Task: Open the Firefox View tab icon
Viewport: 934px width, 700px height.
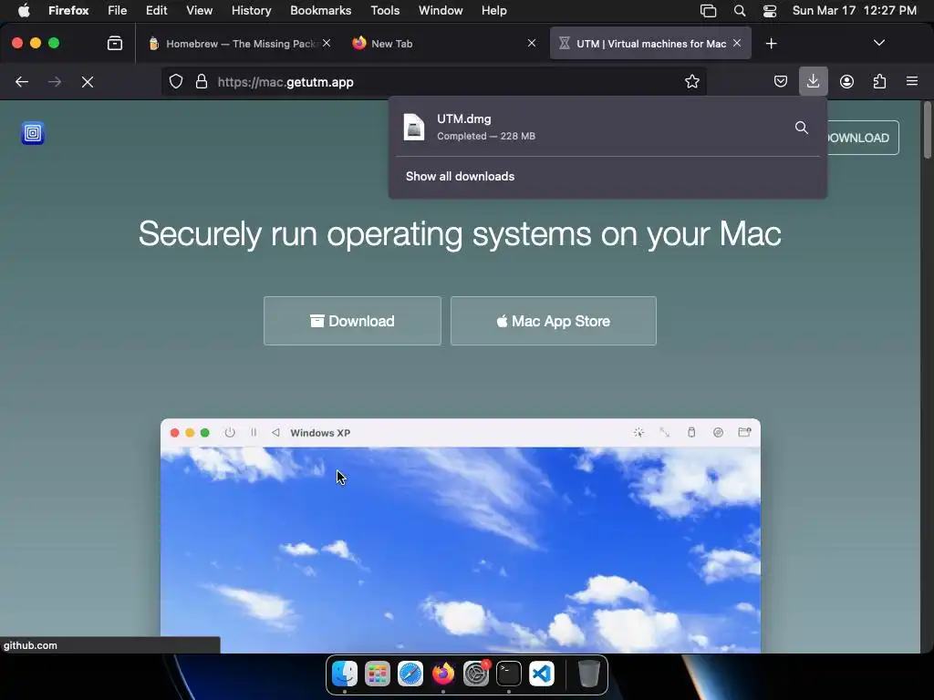Action: pyautogui.click(x=115, y=44)
